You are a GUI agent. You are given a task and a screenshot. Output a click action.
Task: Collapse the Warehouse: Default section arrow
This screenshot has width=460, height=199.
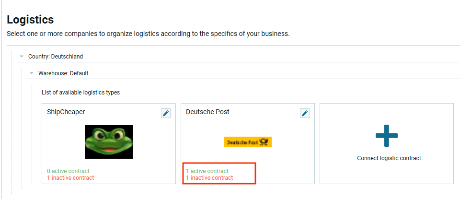[x=32, y=73]
